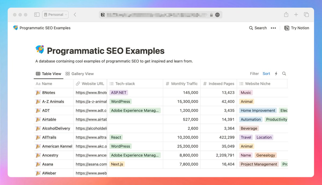Click the Genealogy niche tag
Screen dimensions: 322x185
click(266, 155)
